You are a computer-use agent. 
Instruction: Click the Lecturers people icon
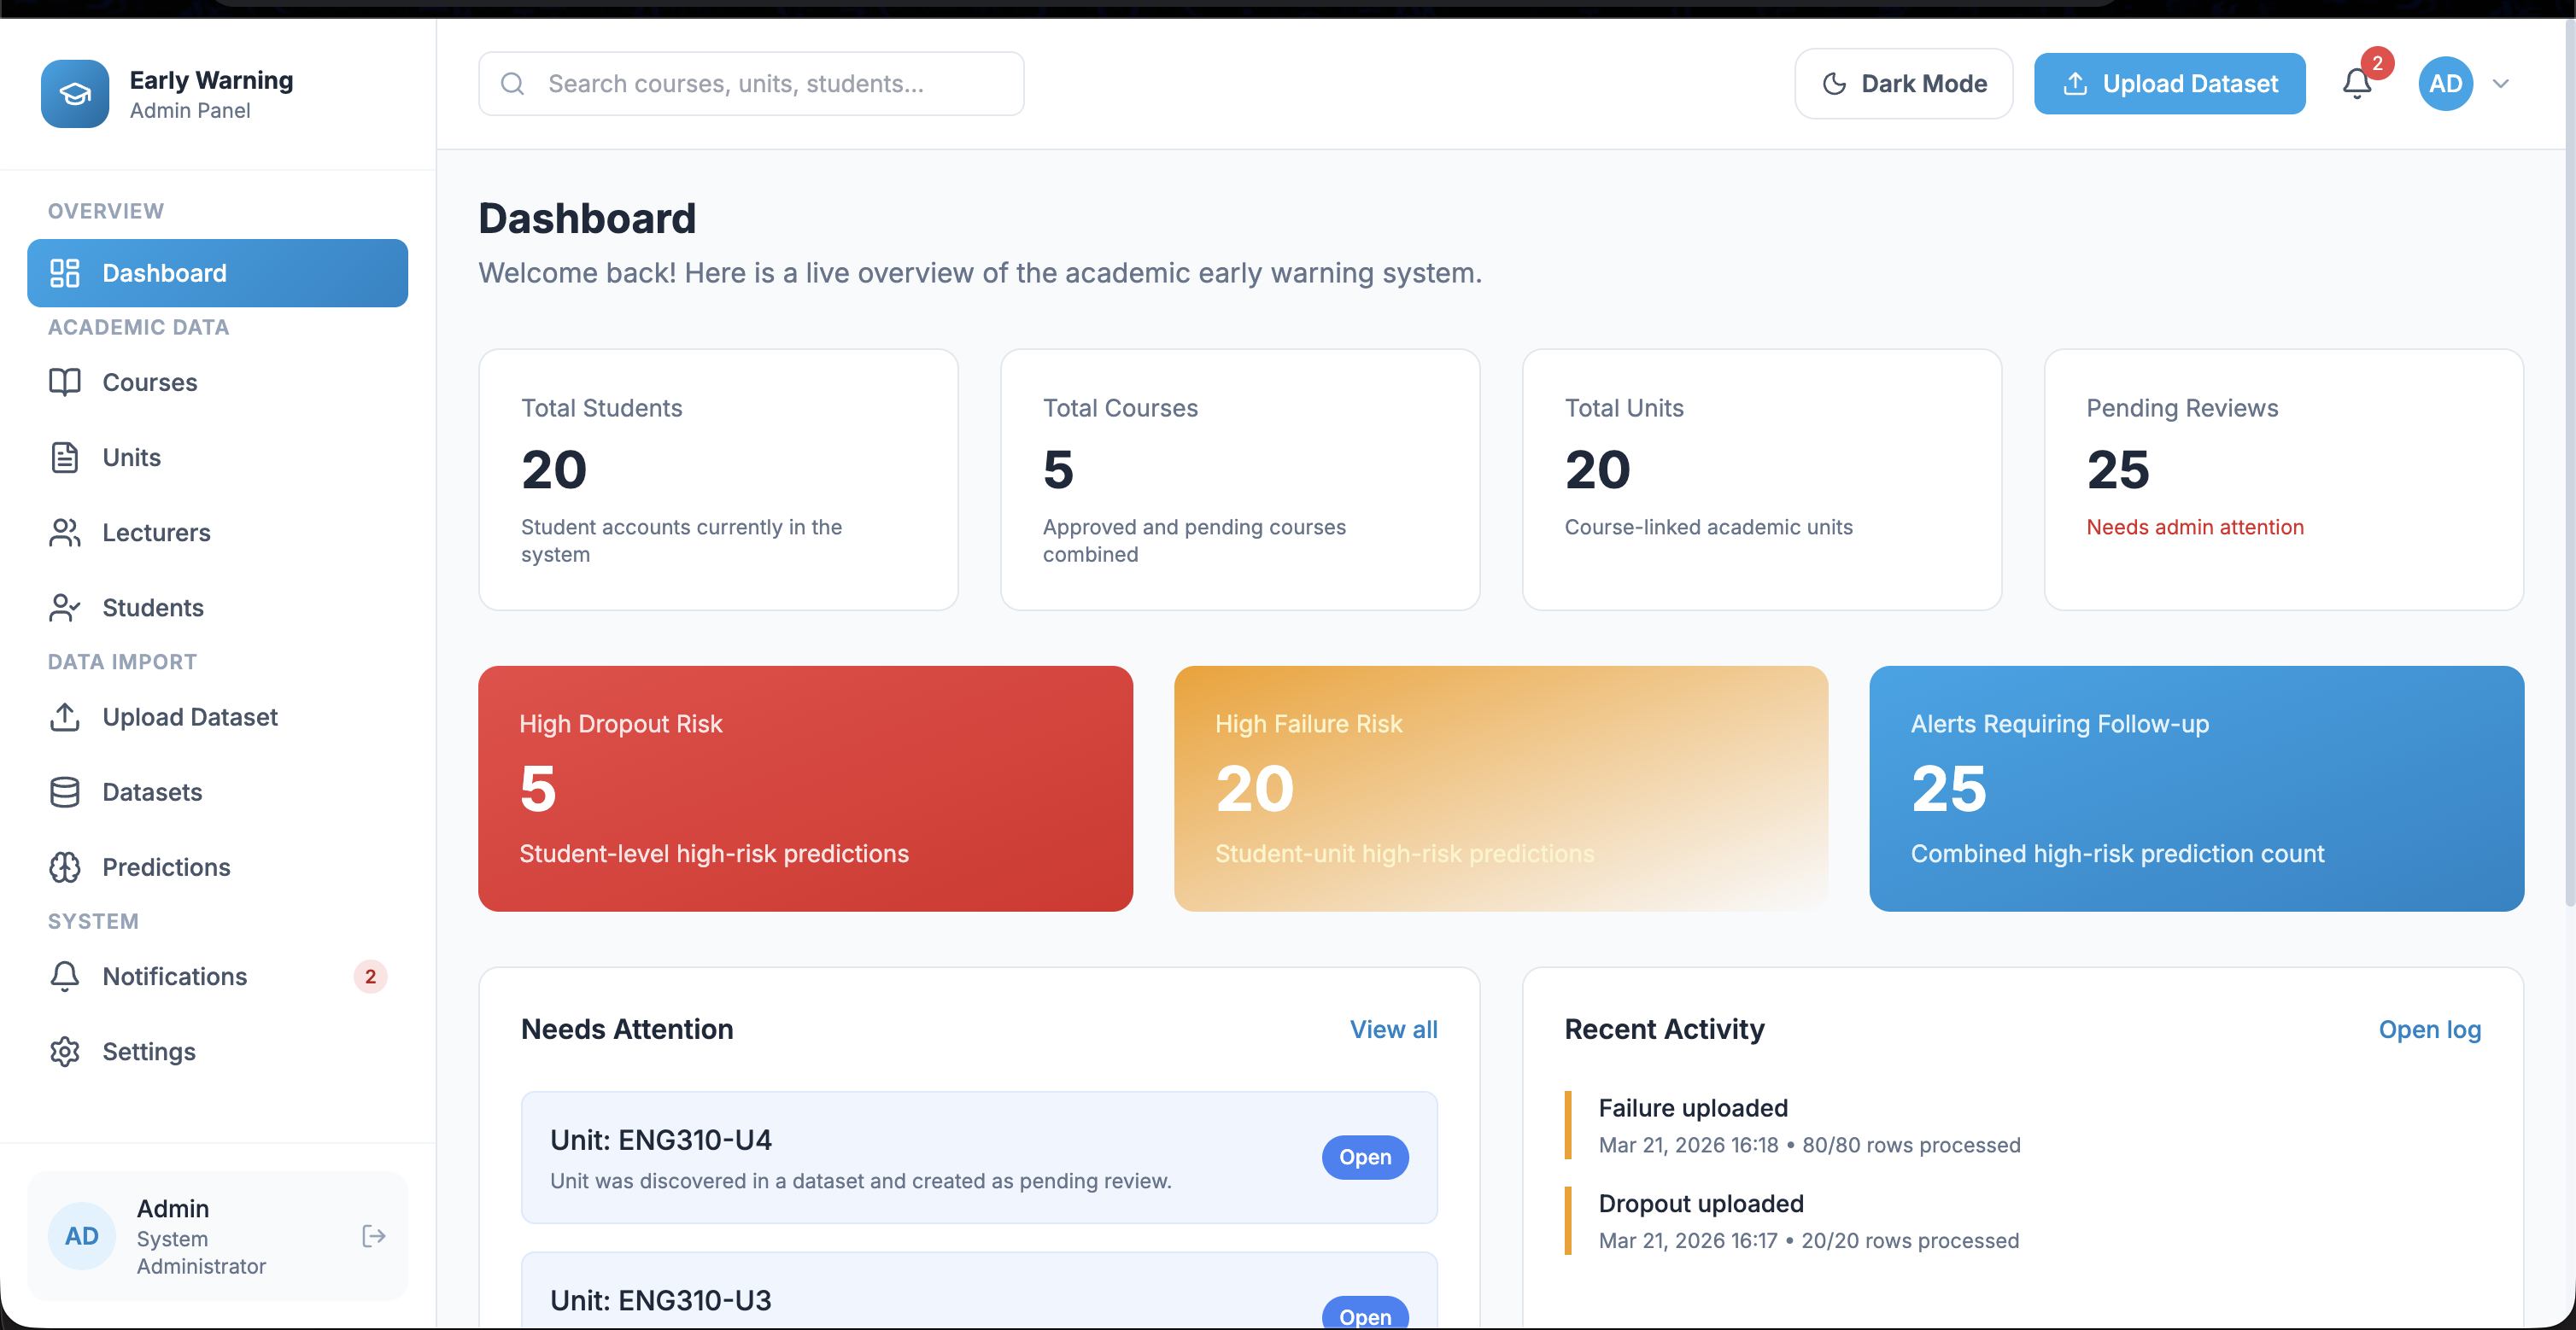[x=65, y=533]
